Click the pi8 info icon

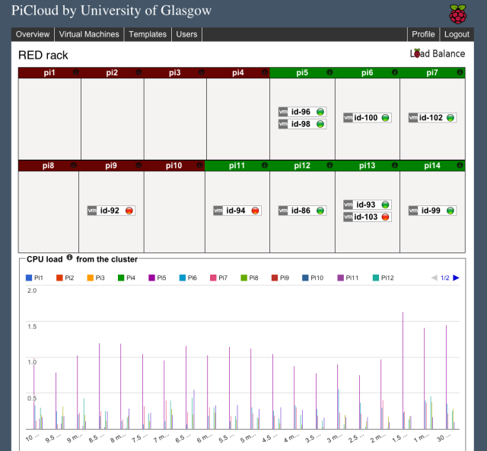point(73,165)
